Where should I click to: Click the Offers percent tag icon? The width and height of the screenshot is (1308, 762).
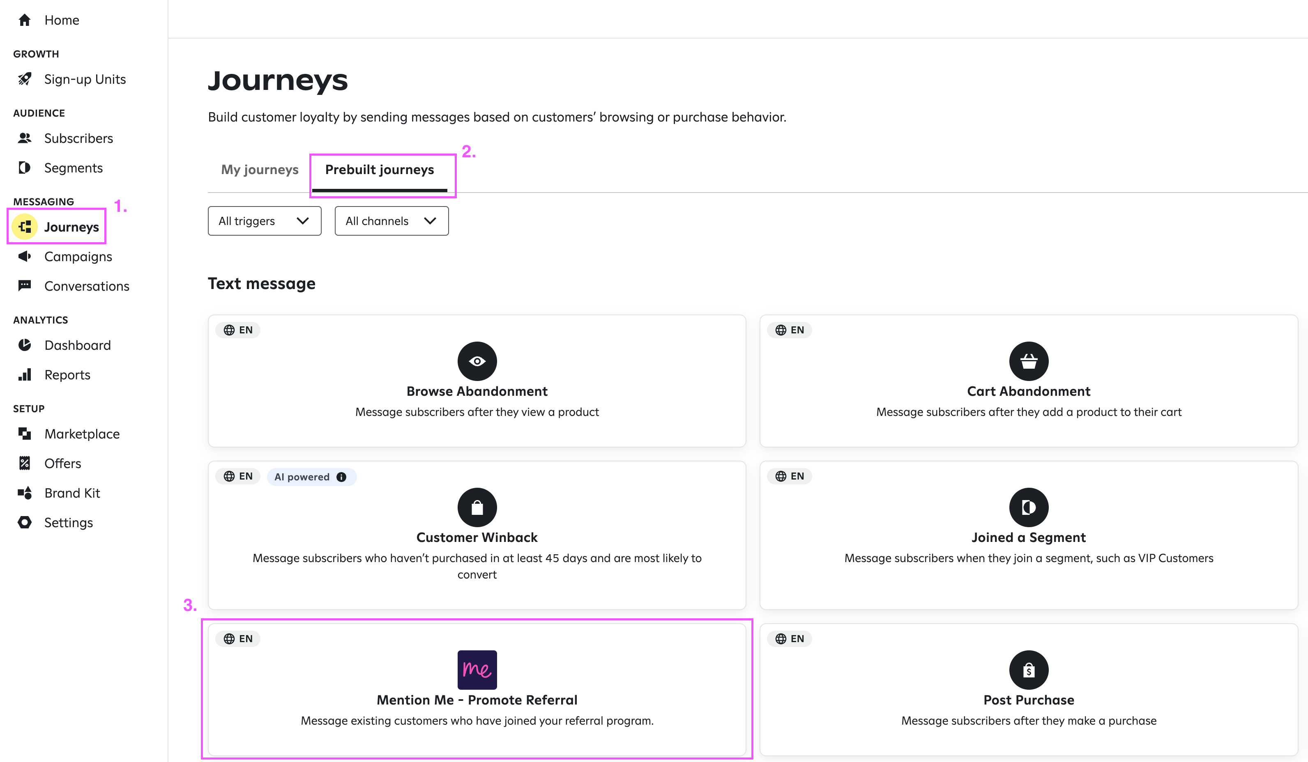click(x=24, y=463)
